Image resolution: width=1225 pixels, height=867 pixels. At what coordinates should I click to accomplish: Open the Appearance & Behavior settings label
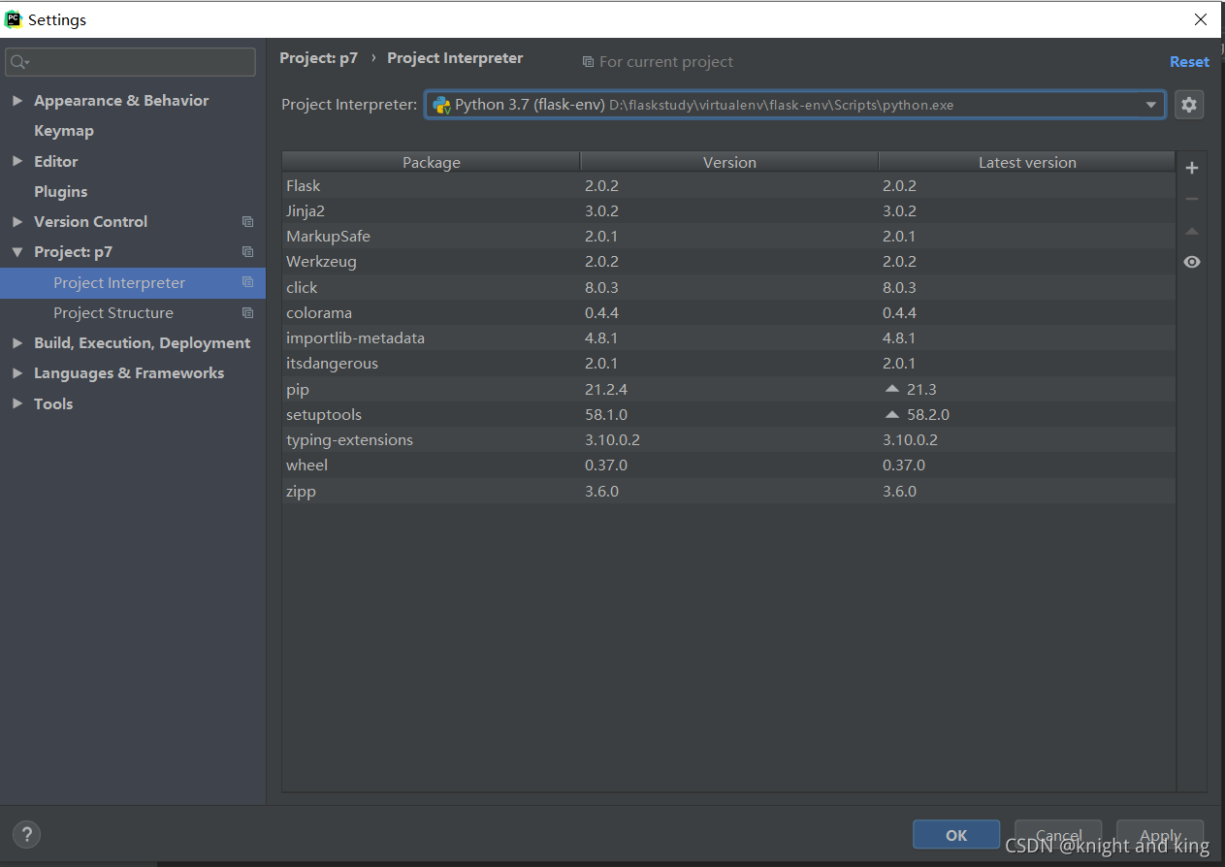coord(121,101)
